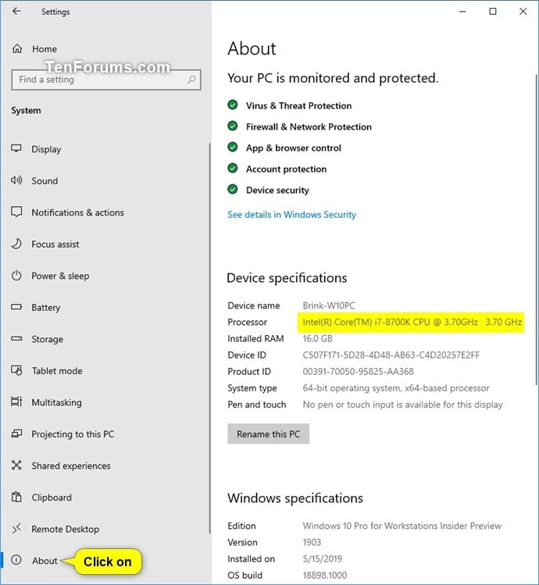Click Rename this PC button
Screen dimensions: 539x585
269,433
